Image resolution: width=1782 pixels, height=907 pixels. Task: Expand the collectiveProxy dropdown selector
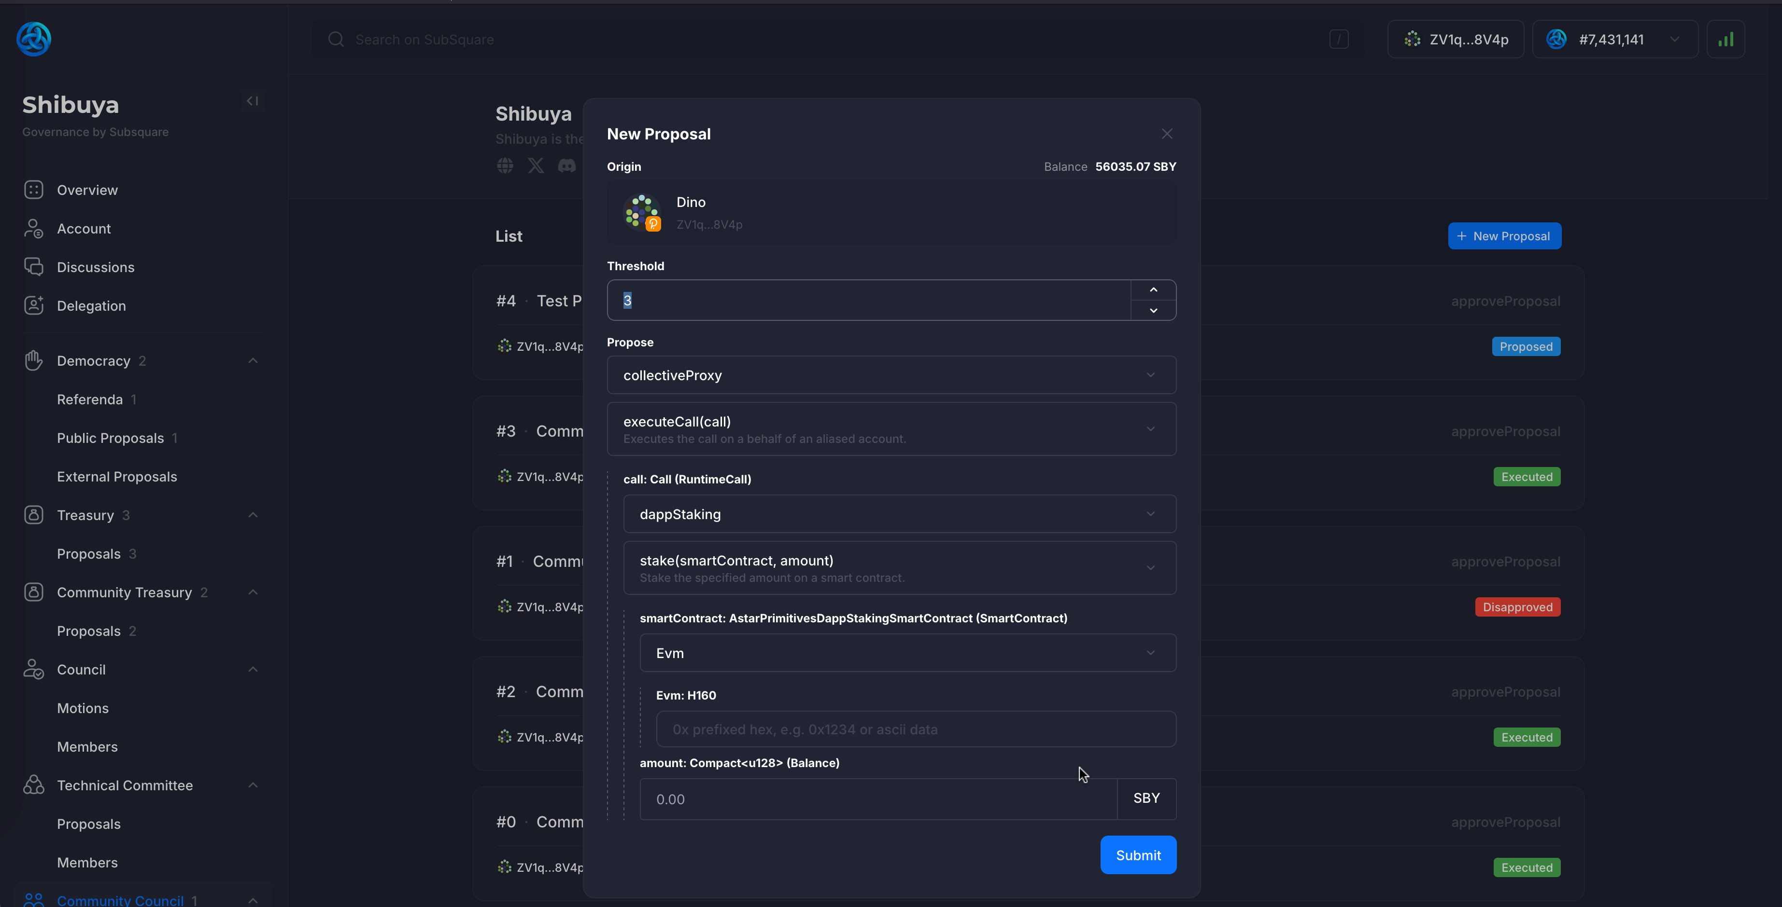891,375
